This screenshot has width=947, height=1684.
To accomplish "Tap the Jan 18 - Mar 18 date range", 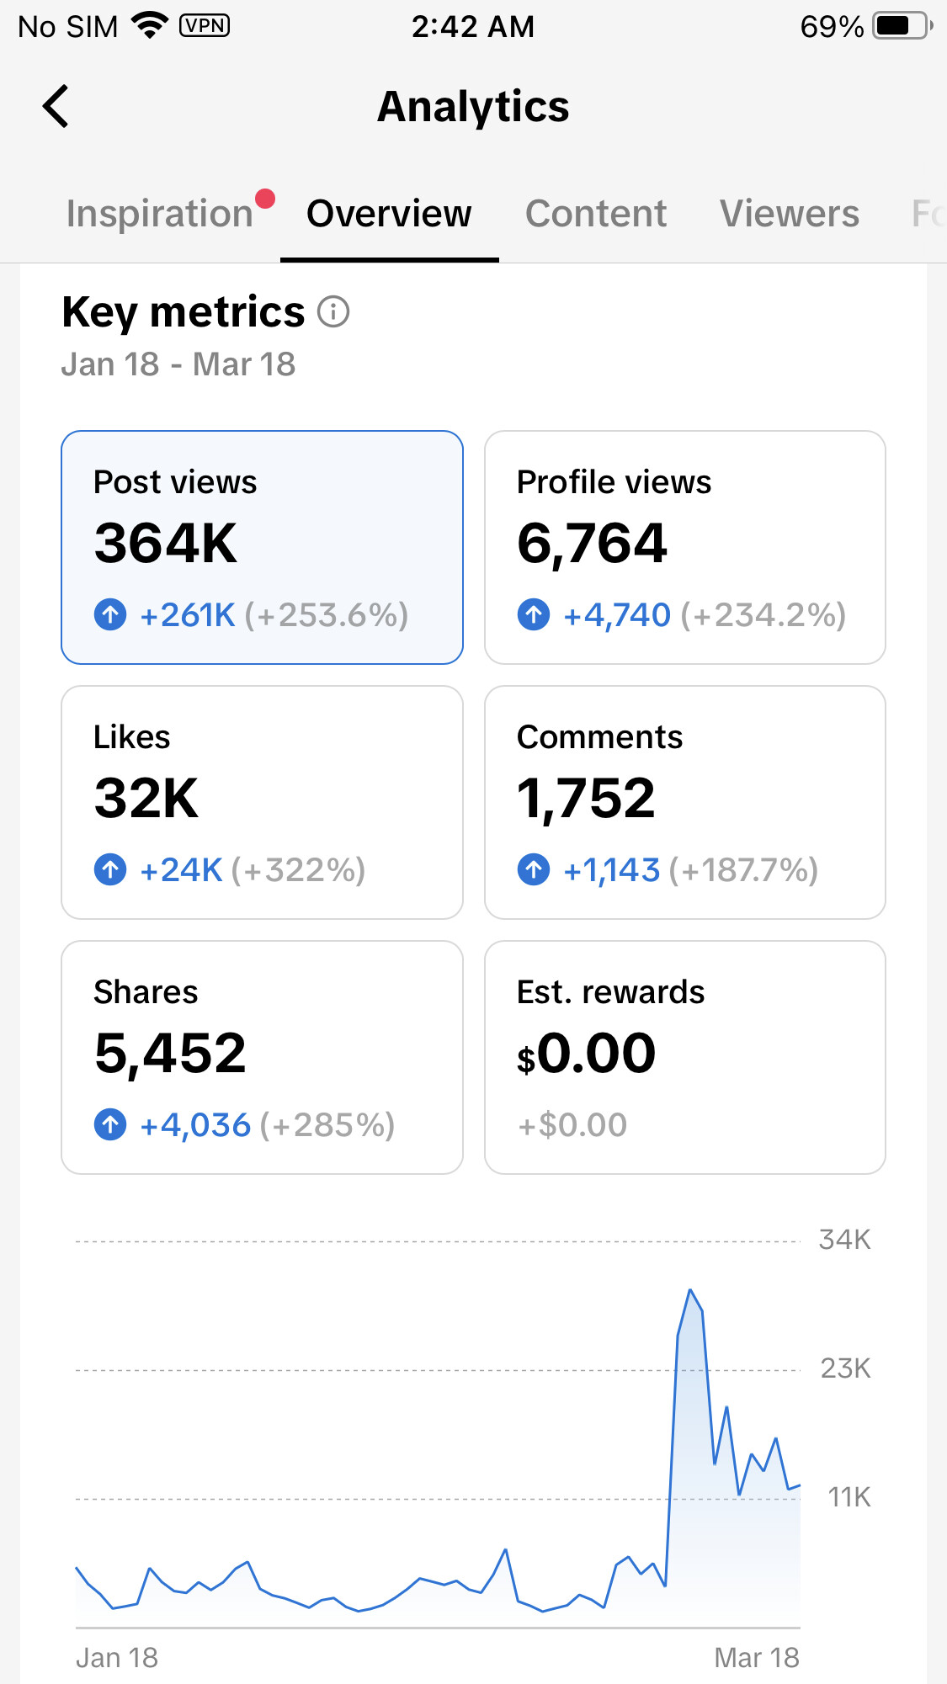I will [x=178, y=364].
